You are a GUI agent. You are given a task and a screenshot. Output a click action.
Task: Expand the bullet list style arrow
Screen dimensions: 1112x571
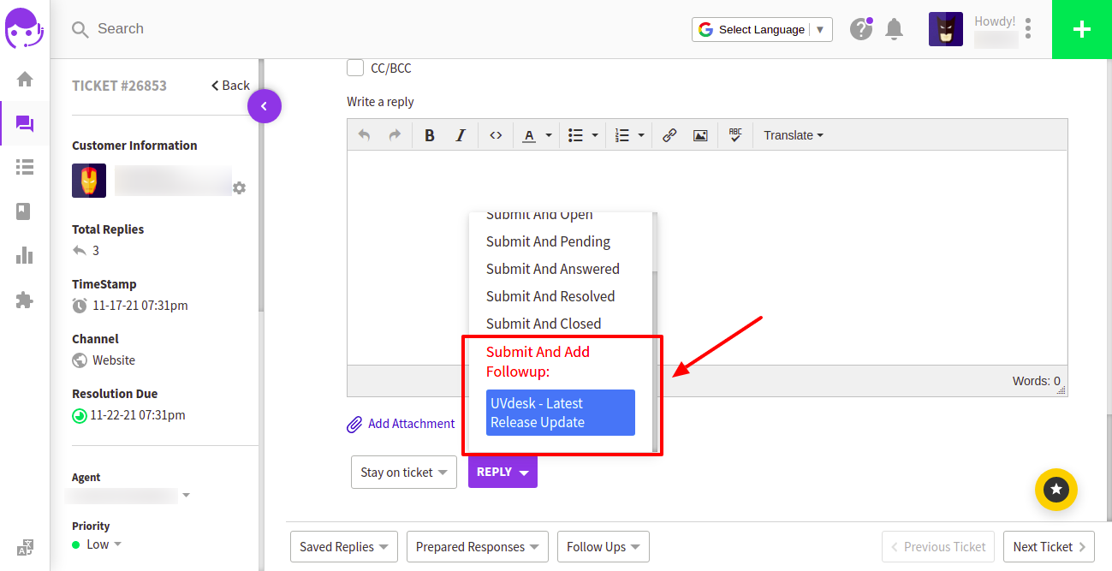(595, 135)
